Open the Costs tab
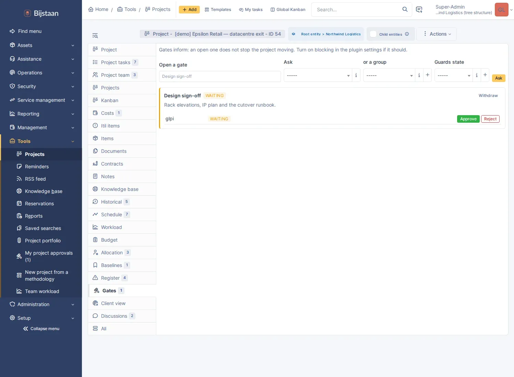 click(122, 113)
